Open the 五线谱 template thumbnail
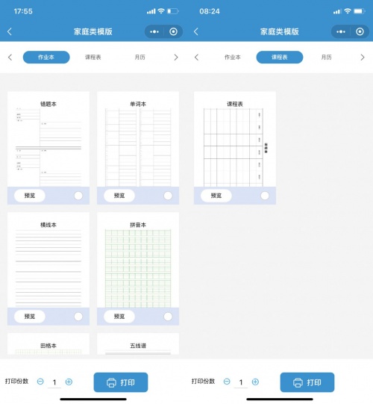This screenshot has width=373, height=404. coord(138,344)
